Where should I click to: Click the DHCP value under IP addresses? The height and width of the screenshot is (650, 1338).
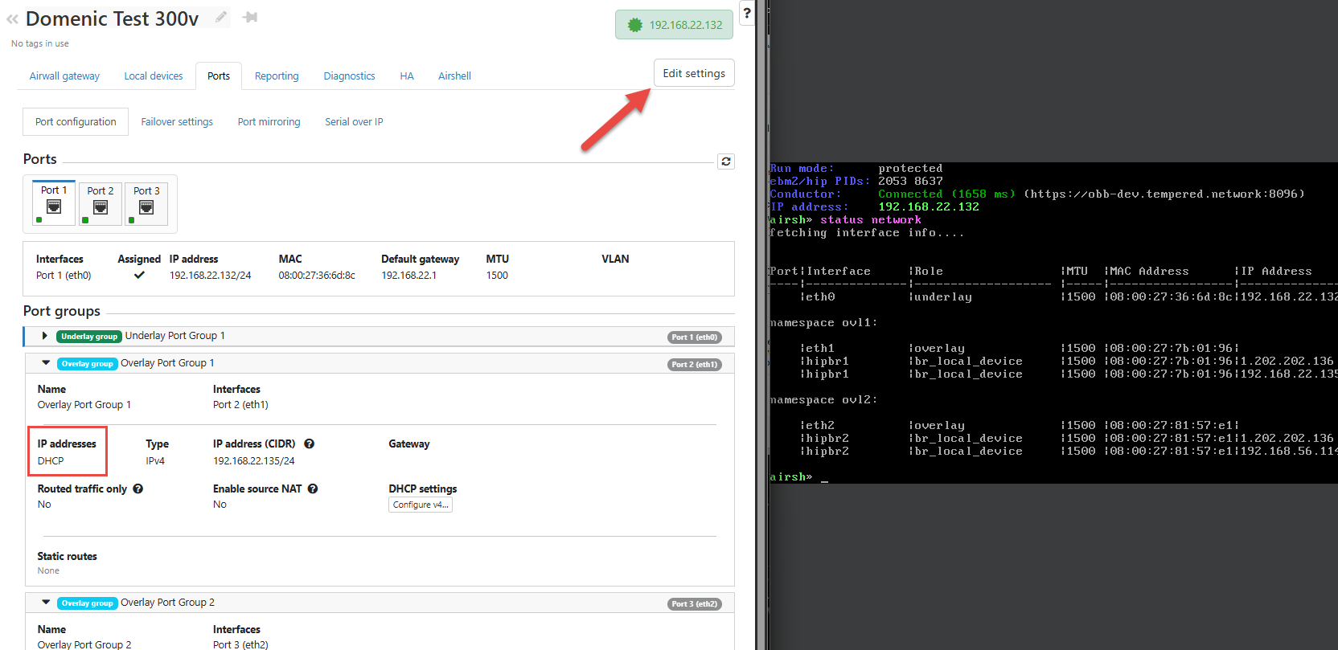pos(51,461)
